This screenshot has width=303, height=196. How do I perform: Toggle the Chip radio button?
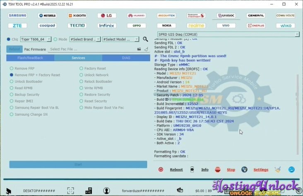(9, 39)
